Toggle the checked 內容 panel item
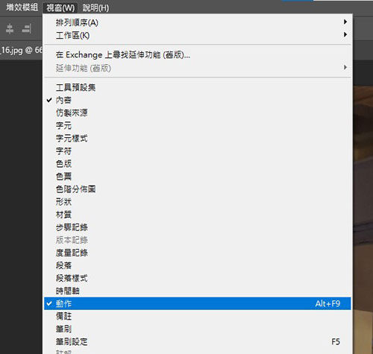This screenshot has height=354, width=373. (x=197, y=100)
